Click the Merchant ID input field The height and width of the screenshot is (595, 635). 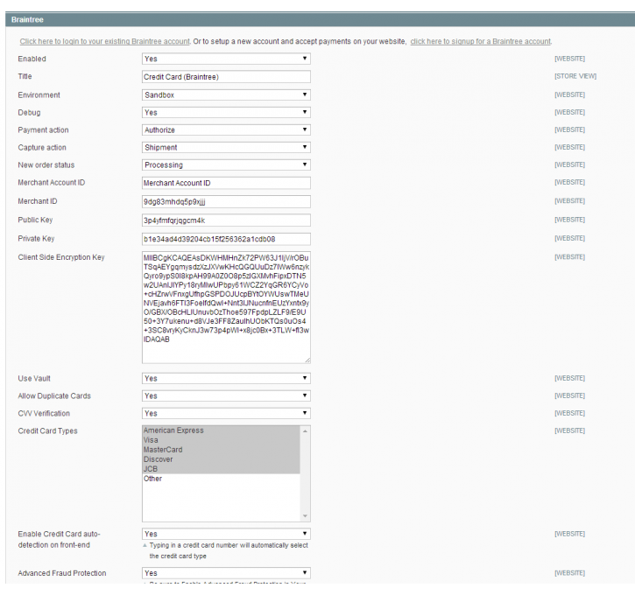226,201
